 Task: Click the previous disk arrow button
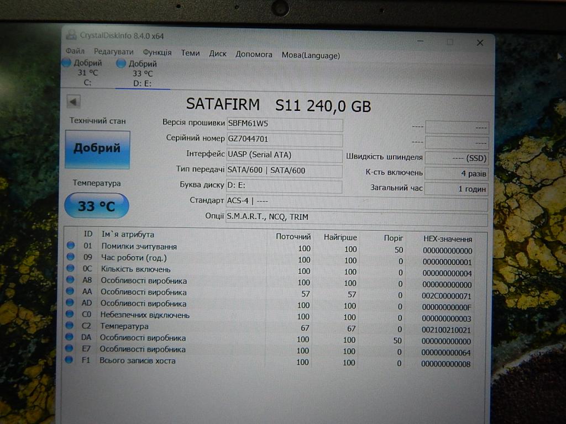[74, 102]
